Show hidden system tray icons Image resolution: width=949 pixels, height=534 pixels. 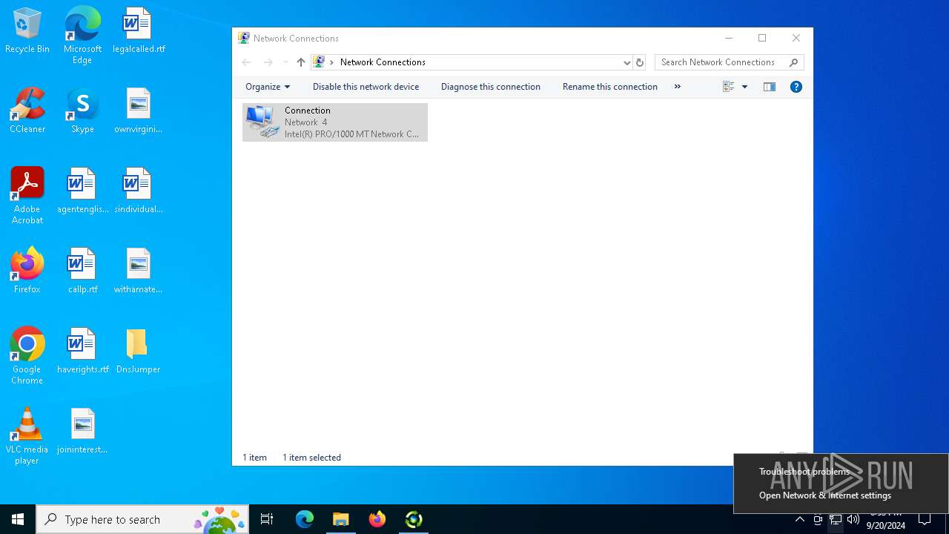800,519
